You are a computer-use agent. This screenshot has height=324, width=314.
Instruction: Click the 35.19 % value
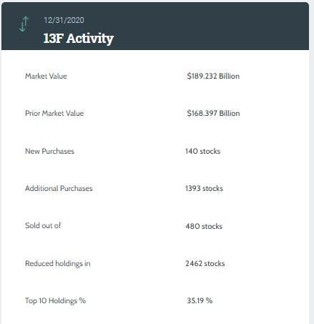pos(200,300)
